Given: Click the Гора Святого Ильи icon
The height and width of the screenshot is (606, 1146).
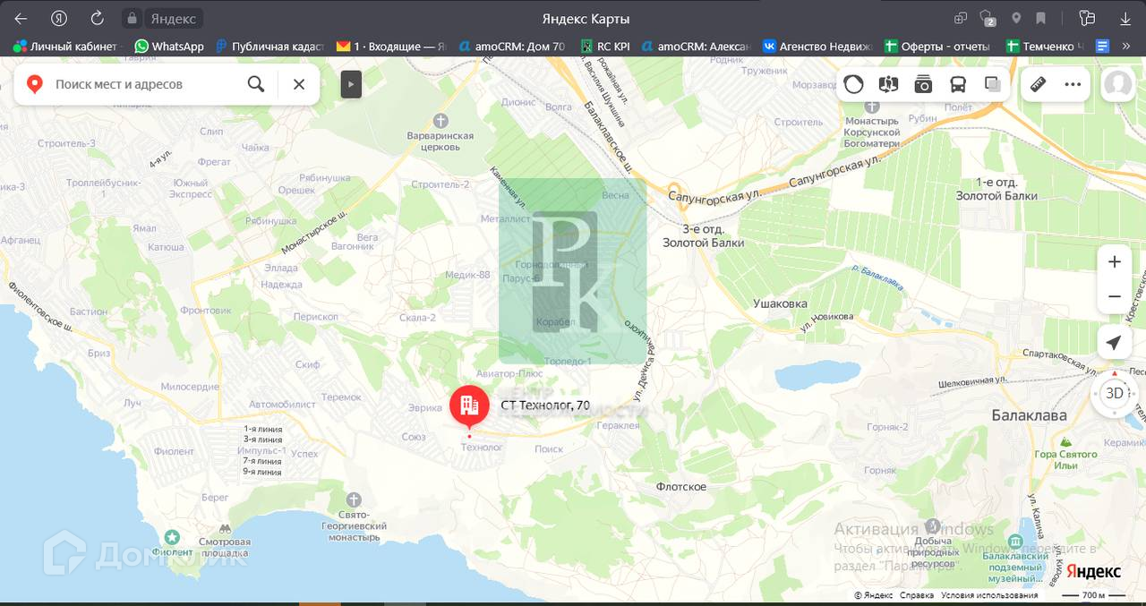Looking at the screenshot, I should (x=1065, y=442).
